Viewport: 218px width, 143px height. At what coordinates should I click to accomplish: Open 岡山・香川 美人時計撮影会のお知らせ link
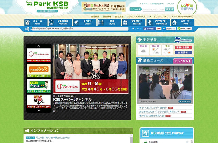(x=53, y=138)
